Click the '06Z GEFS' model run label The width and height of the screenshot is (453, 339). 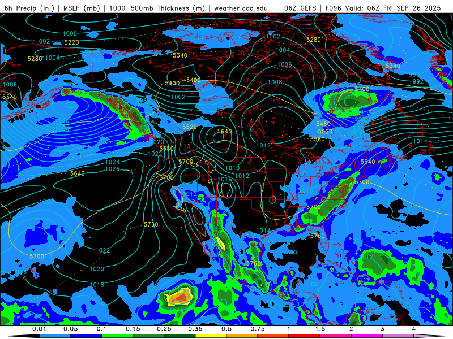tap(301, 8)
